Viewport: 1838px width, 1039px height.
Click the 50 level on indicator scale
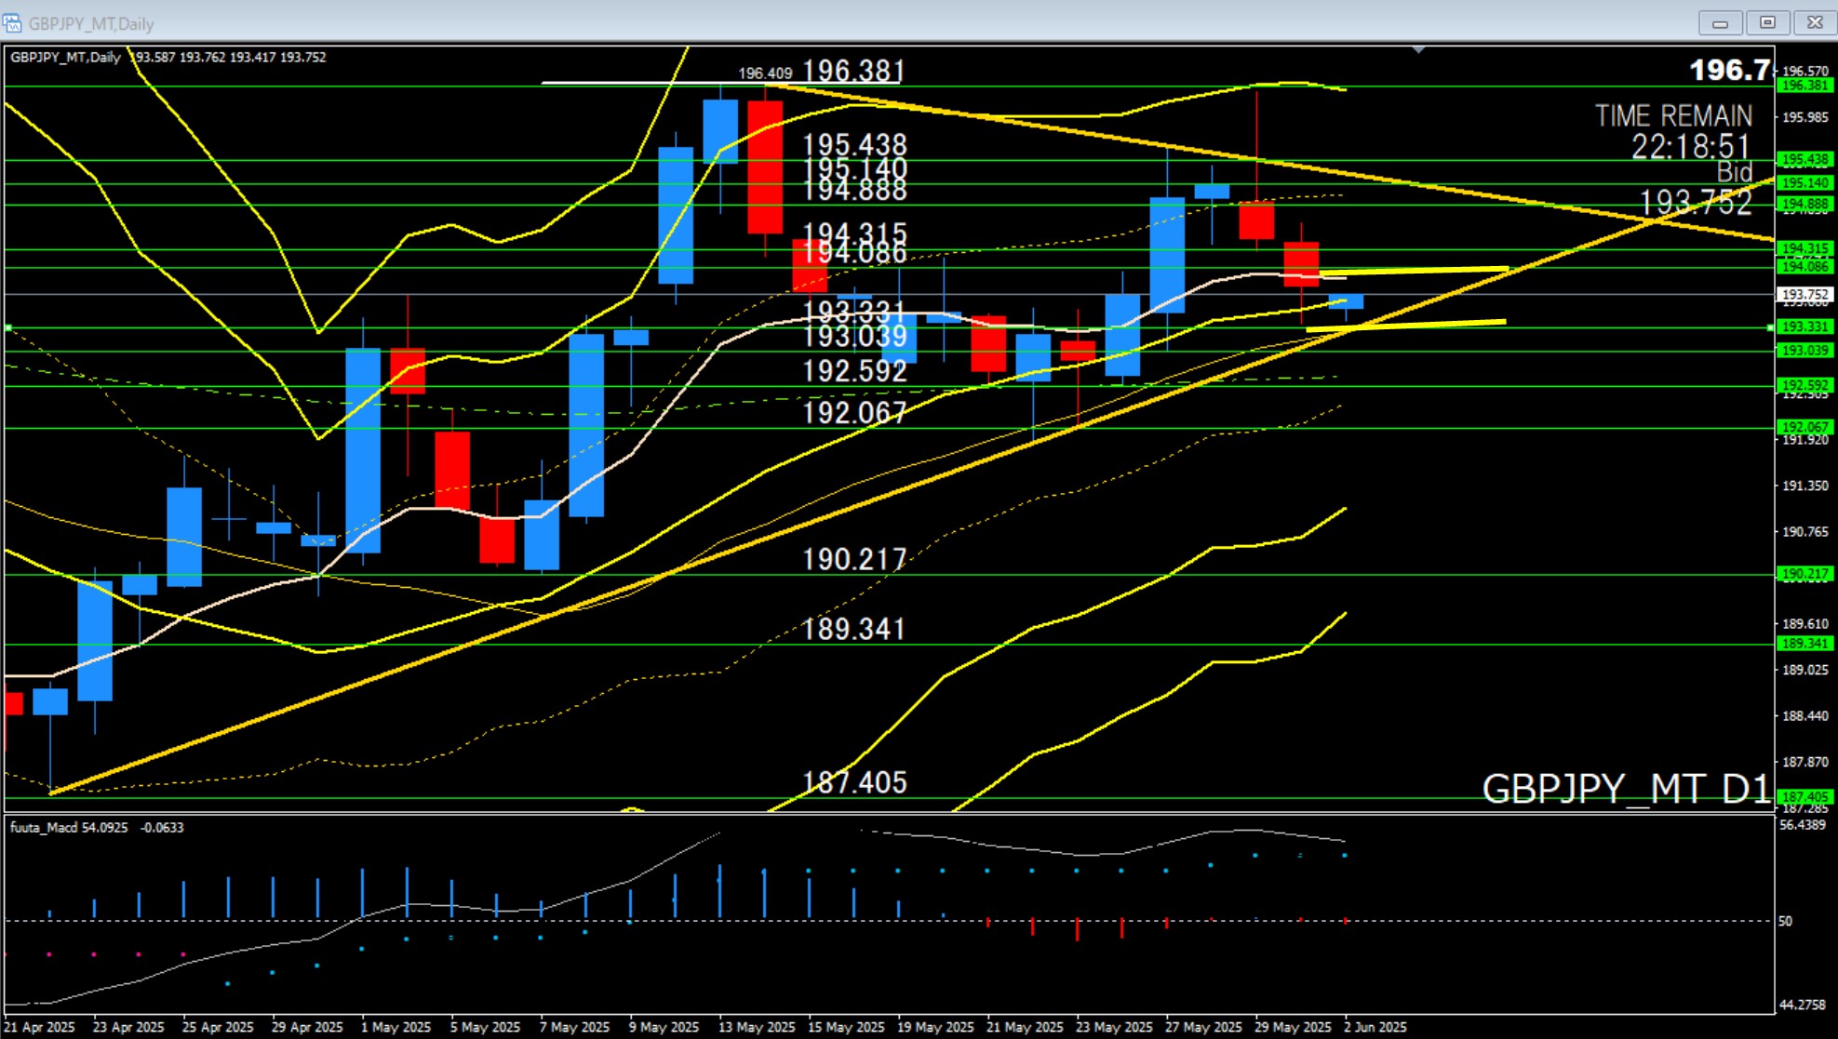pos(1785,921)
